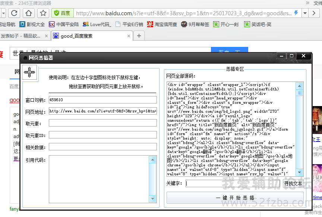Click the 一键开始恶搞 button
The image size is (322, 217).
235,198
